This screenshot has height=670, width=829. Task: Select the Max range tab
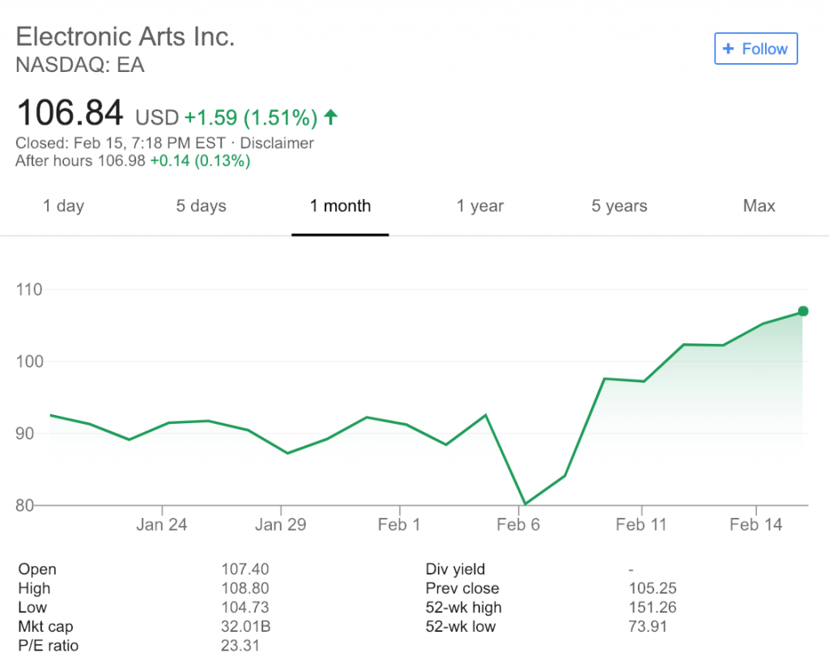(759, 206)
